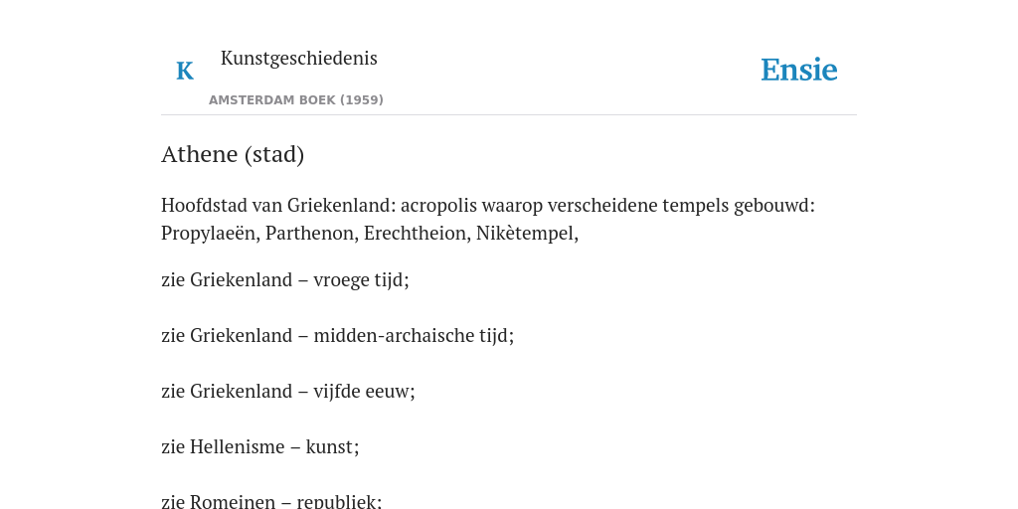This screenshot has height=509, width=1018.
Task: Click the word Parthenon in the description
Action: [311, 233]
